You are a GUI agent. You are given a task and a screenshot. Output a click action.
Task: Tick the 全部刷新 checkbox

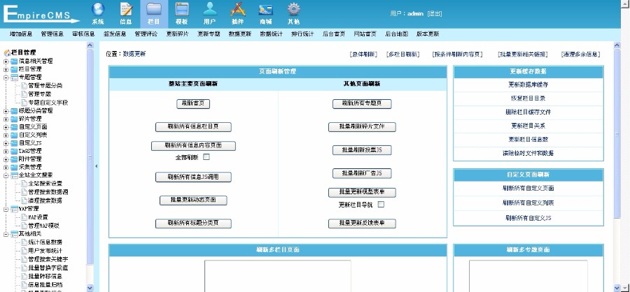[206, 157]
